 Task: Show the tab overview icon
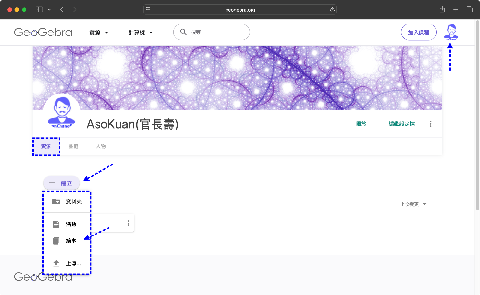click(x=469, y=10)
